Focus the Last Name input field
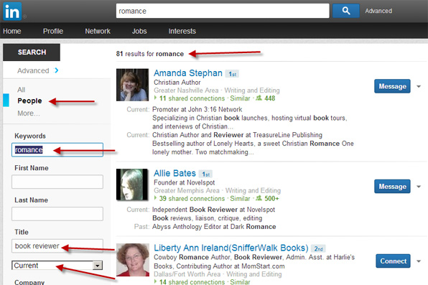The image size is (428, 285). tap(57, 214)
